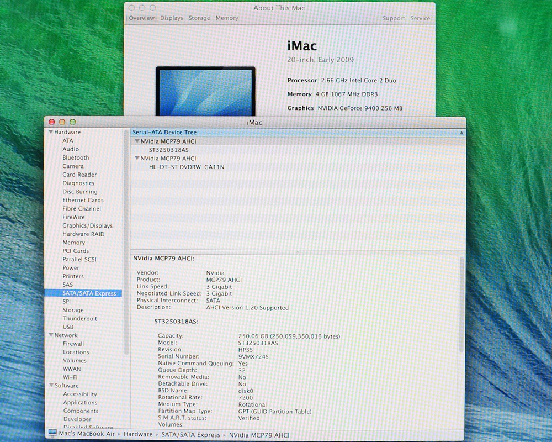Click Mac's MacBook Air in the path bar

[x=87, y=434]
